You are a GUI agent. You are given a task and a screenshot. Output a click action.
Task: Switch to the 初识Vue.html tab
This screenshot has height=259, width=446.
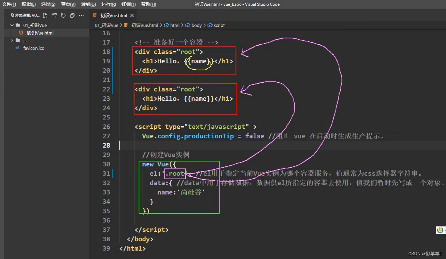pos(113,16)
